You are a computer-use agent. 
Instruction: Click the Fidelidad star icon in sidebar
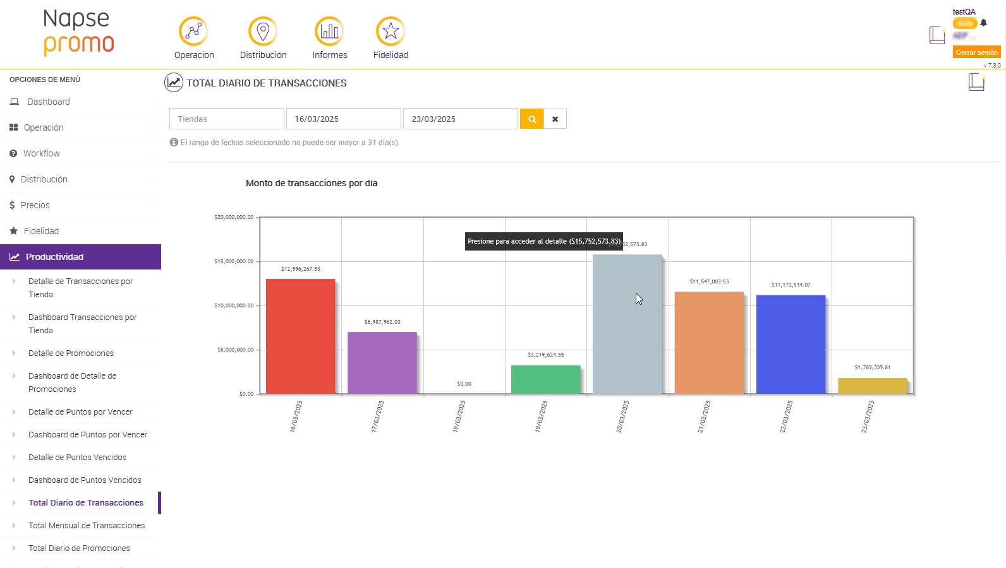(x=13, y=231)
